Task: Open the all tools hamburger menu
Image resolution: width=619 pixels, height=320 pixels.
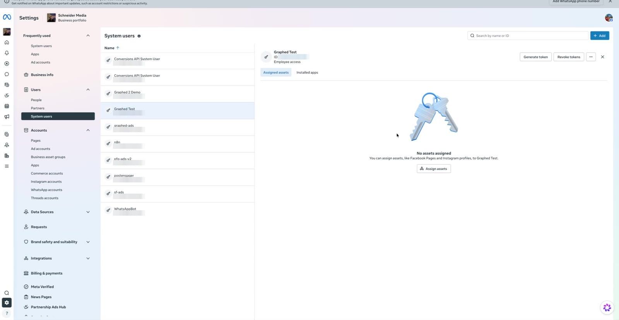Action: point(7,166)
